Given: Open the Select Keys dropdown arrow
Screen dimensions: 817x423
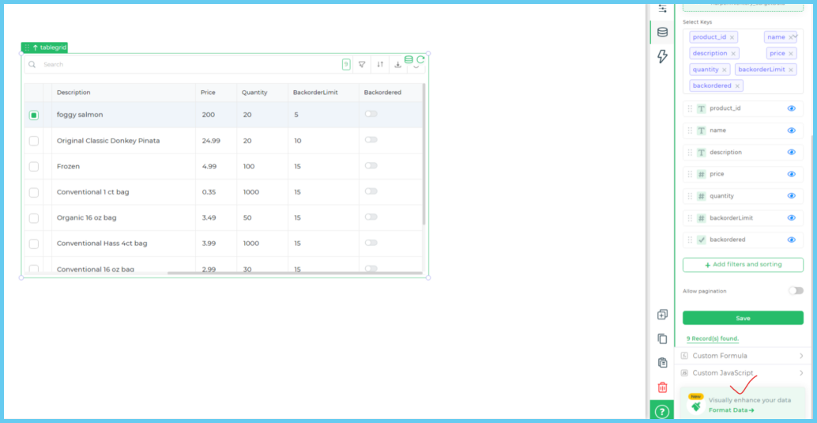Looking at the screenshot, I should [x=795, y=36].
